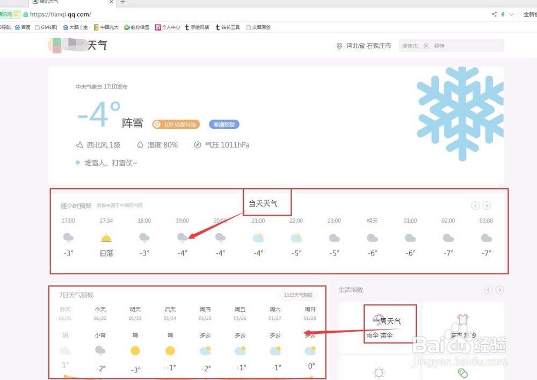The image size is (537, 380).
Task: Click the 寒潮预警 cold wave warning badge
Action: click(x=224, y=124)
